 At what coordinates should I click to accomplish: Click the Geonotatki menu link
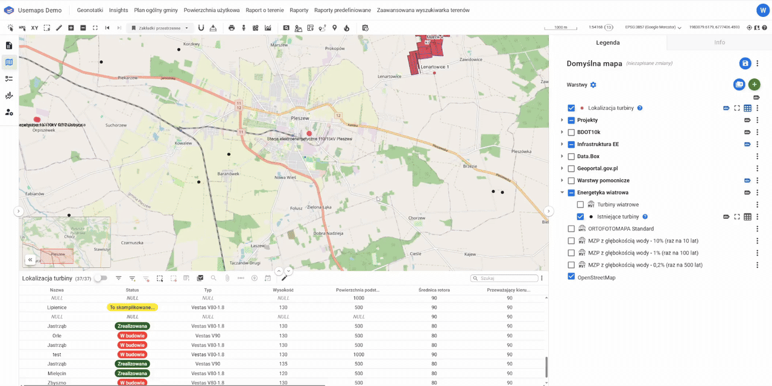[90, 10]
